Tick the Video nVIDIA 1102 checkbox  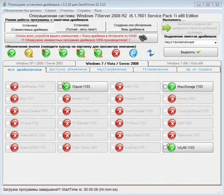8,148
